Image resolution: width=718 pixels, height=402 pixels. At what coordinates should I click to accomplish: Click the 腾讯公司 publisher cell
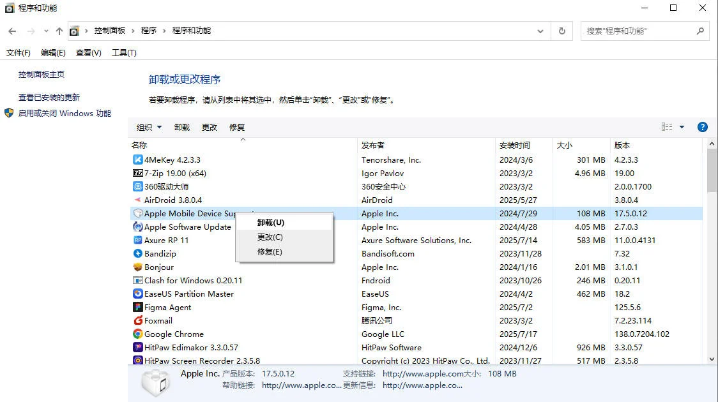[x=376, y=320]
